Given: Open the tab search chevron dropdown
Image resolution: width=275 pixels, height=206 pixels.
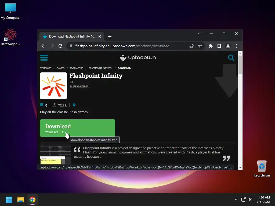Looking at the screenshot, I should (199, 34).
